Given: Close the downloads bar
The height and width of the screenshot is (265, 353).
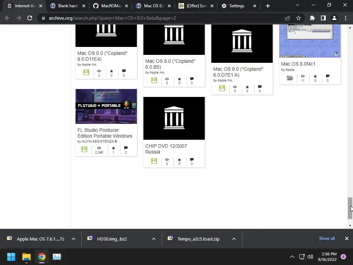Looking at the screenshot, I should pyautogui.click(x=347, y=238).
